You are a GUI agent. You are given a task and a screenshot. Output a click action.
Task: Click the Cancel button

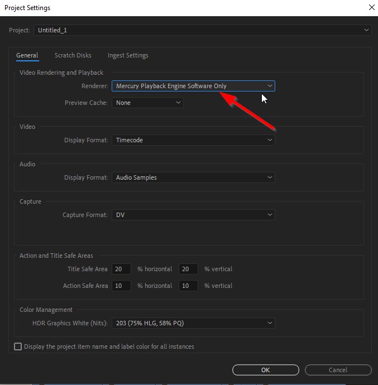338,370
